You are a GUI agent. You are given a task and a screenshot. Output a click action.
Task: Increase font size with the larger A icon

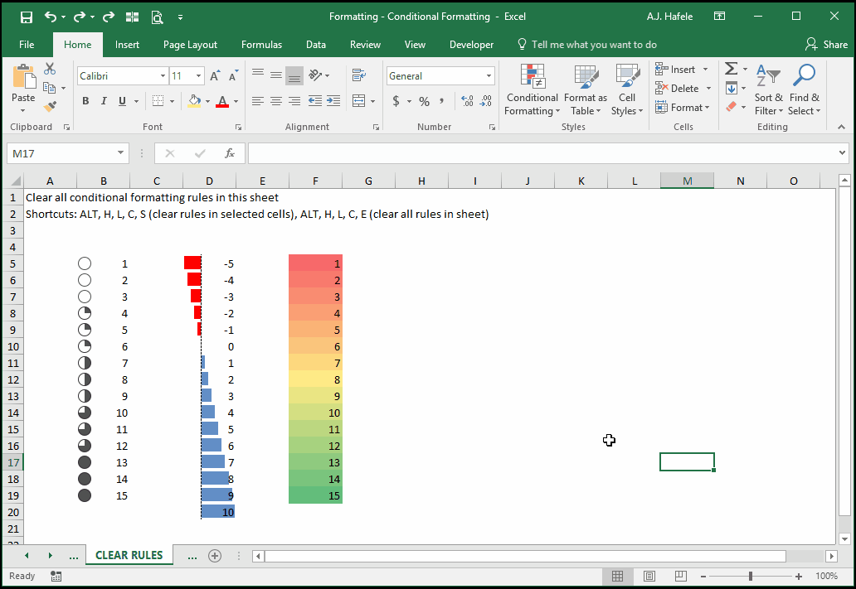216,75
